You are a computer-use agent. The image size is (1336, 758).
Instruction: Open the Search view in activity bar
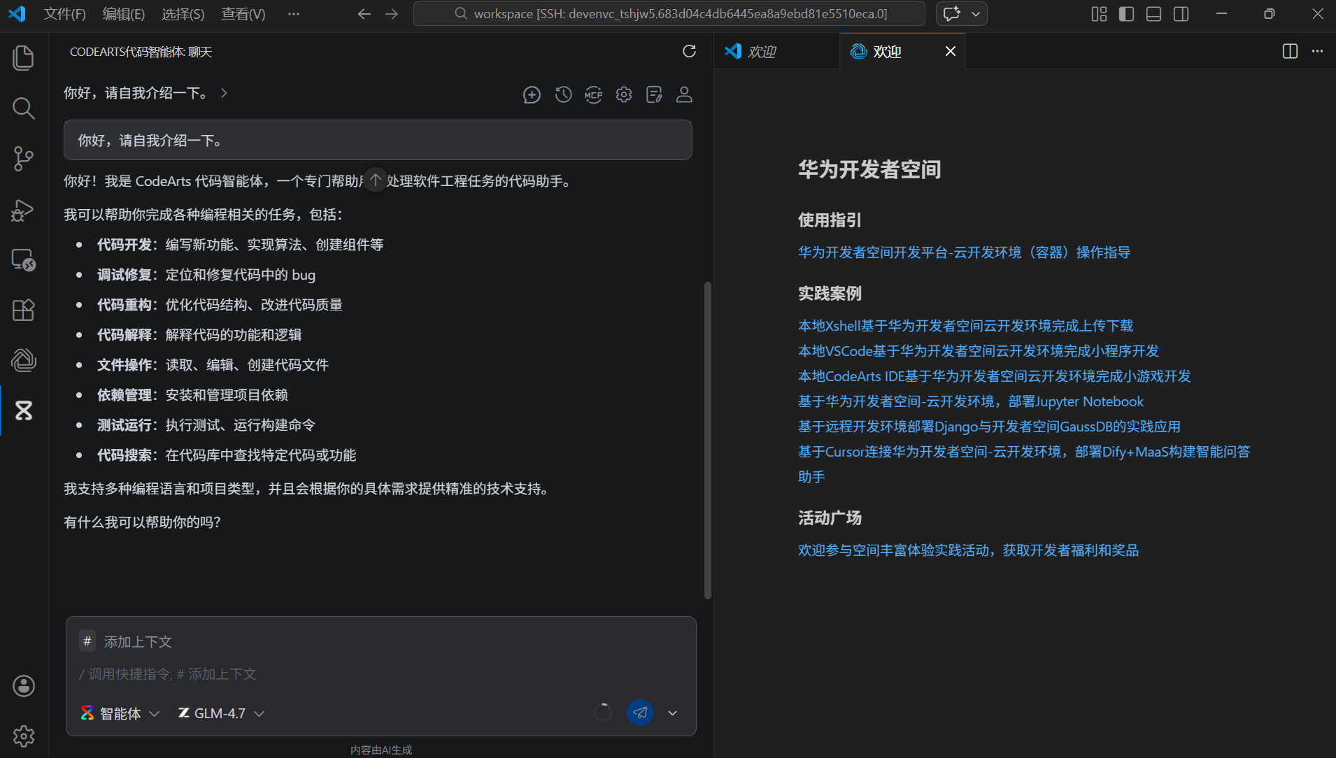click(x=24, y=108)
